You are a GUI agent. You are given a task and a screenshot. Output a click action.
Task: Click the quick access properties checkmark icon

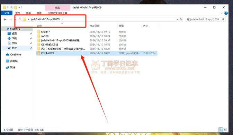click(11, 7)
